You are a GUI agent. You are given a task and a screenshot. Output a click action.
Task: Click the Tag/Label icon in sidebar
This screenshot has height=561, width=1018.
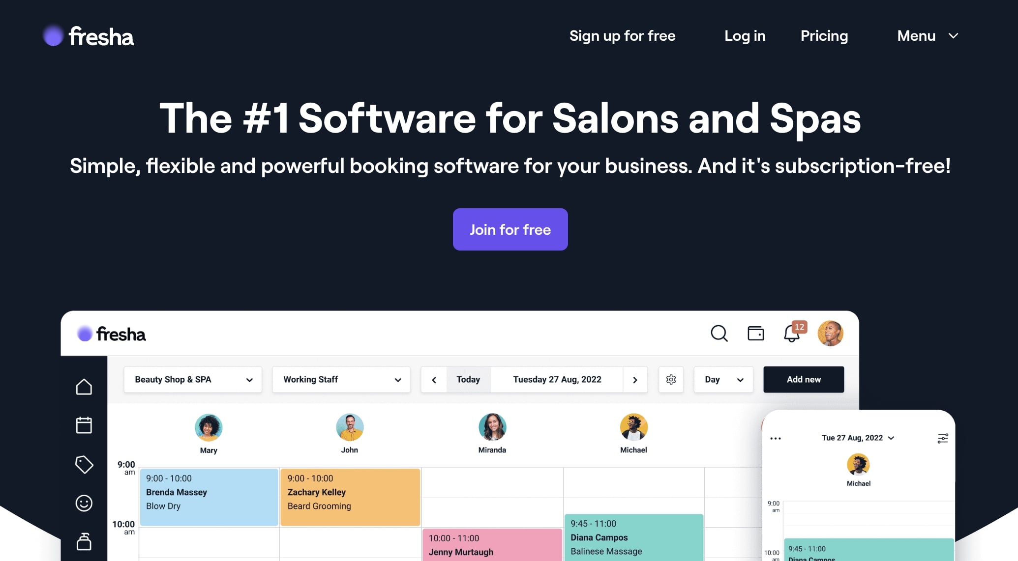(84, 463)
